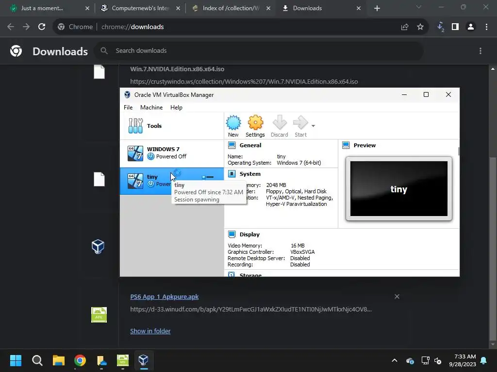
Task: Select the WINDOWS 7 virtual machine
Action: tap(172, 154)
